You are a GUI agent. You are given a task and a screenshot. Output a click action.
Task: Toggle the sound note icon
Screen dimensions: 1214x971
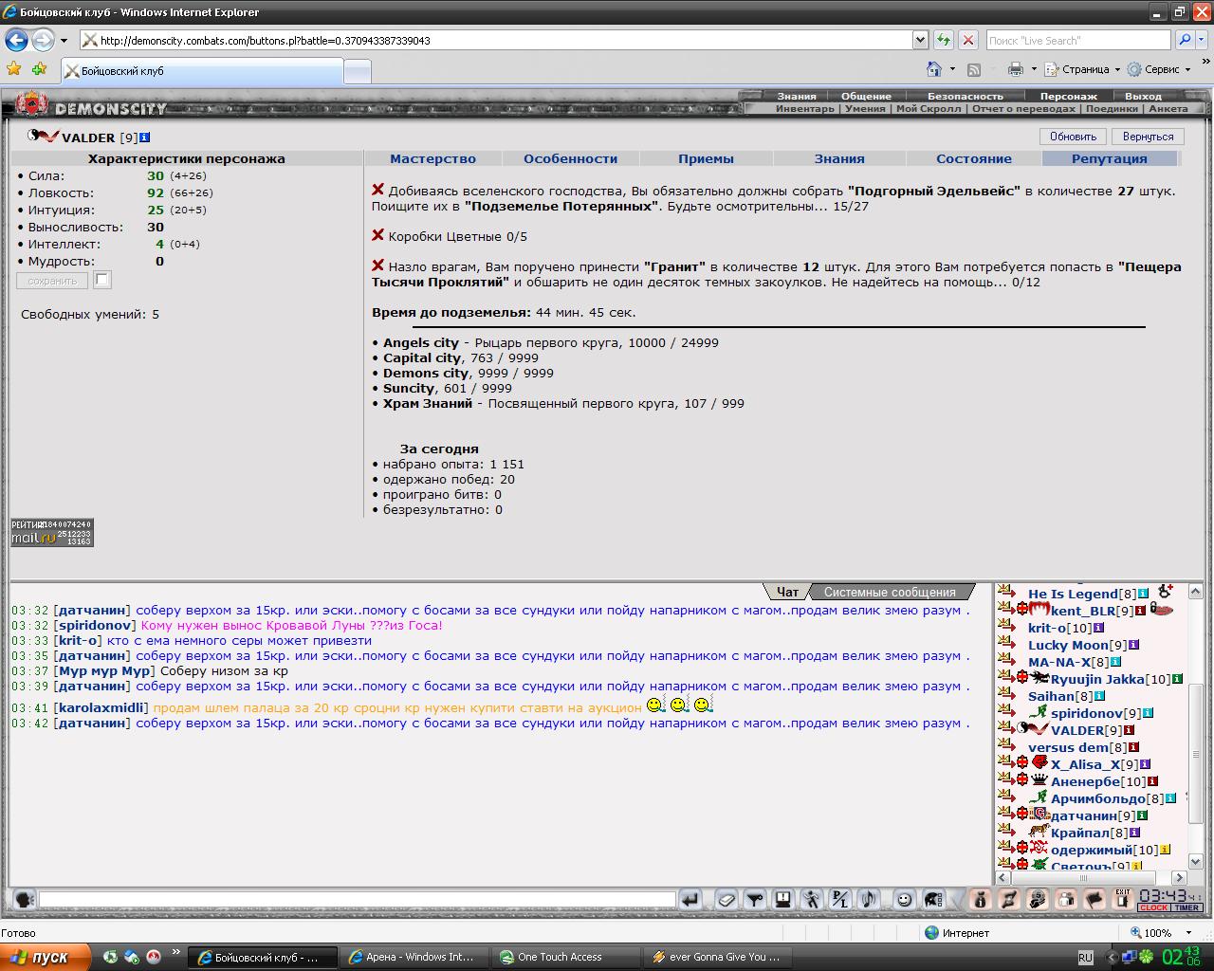869,900
